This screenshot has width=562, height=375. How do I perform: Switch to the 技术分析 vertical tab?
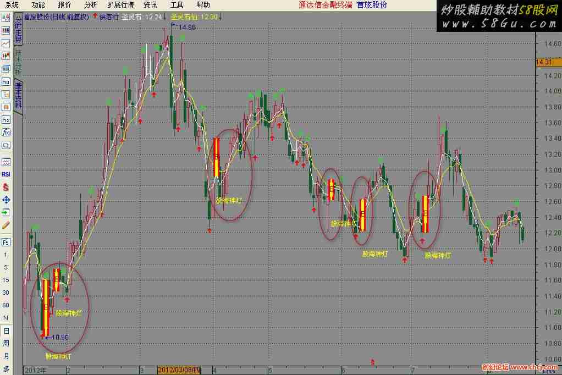pos(18,62)
